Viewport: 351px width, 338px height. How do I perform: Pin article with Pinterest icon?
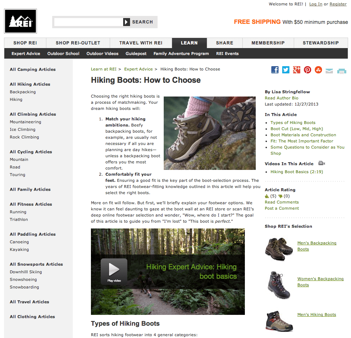click(307, 70)
